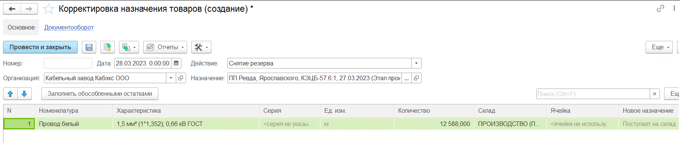Move row up with blue arrow
The width and height of the screenshot is (680, 143).
tap(10, 94)
